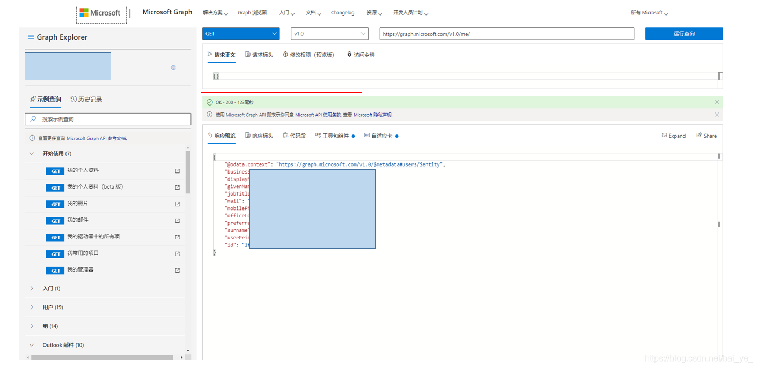Select the 历史记录 sidebar tab
This screenshot has height=368, width=758.
[x=86, y=100]
